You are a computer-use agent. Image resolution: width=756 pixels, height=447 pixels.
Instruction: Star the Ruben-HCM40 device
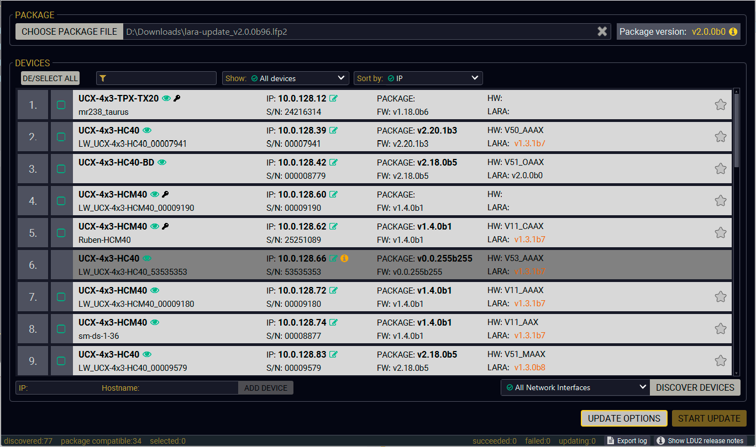click(720, 232)
